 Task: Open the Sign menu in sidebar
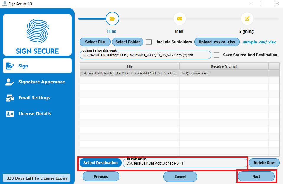tap(37, 66)
